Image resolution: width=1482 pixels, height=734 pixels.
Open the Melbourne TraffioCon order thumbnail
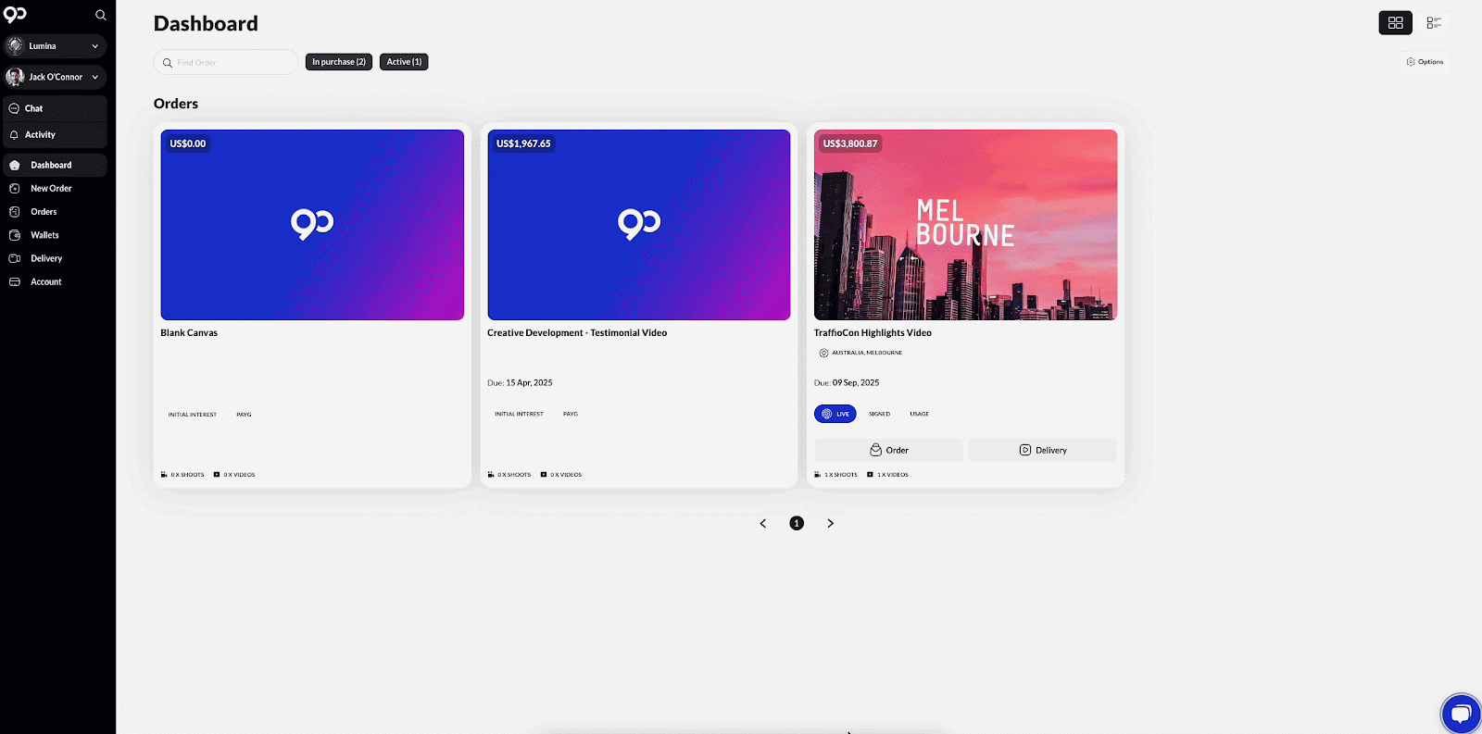click(965, 225)
